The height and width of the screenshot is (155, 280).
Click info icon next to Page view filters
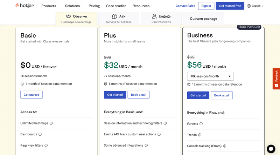click(x=46, y=145)
